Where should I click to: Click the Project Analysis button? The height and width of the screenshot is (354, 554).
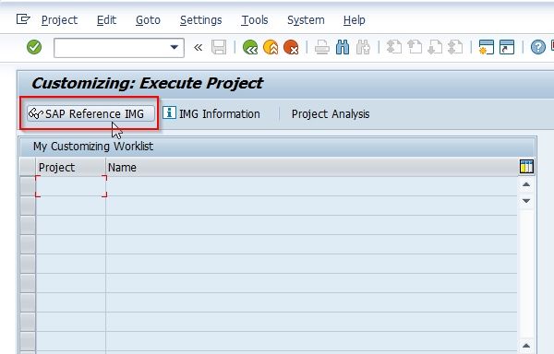pos(331,114)
